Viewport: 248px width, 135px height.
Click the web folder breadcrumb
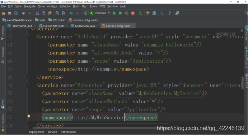[x=40, y=20]
